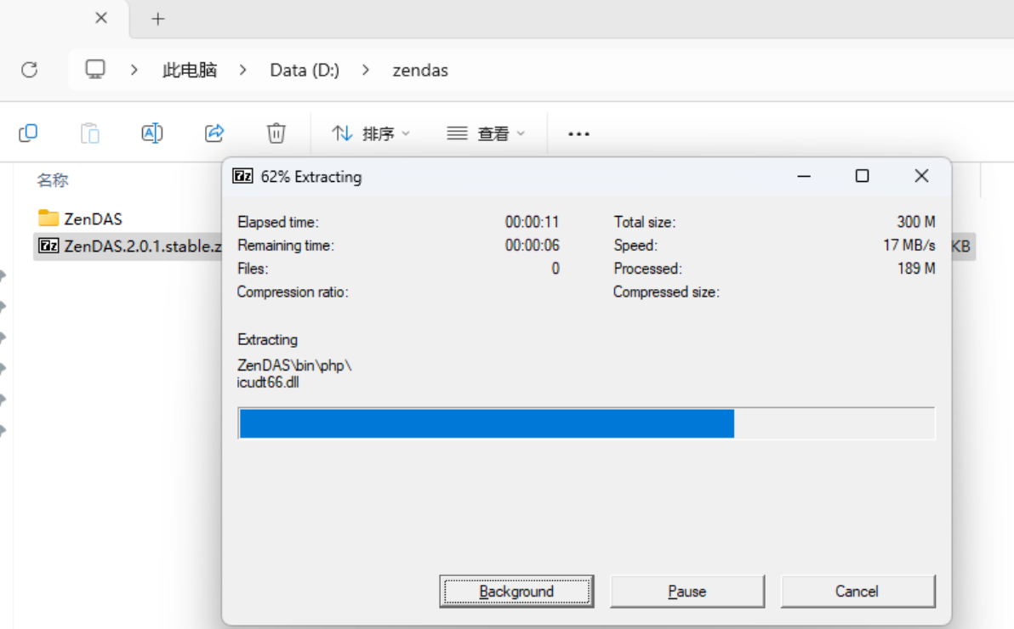Click the 7z icon in dialog title
The image size is (1014, 629).
click(x=243, y=176)
